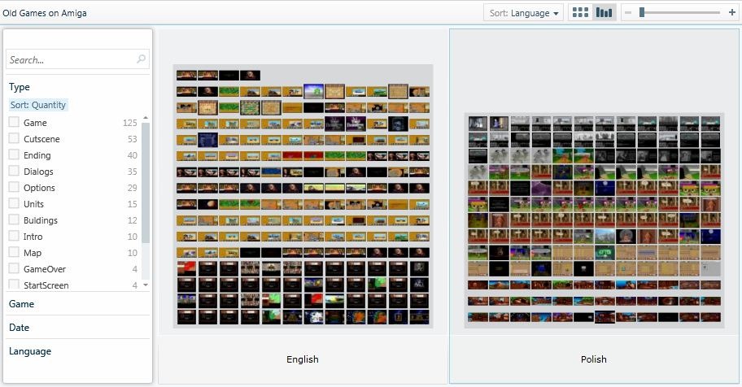
Task: Click the count 12 next to Buldings
Action: coord(132,220)
